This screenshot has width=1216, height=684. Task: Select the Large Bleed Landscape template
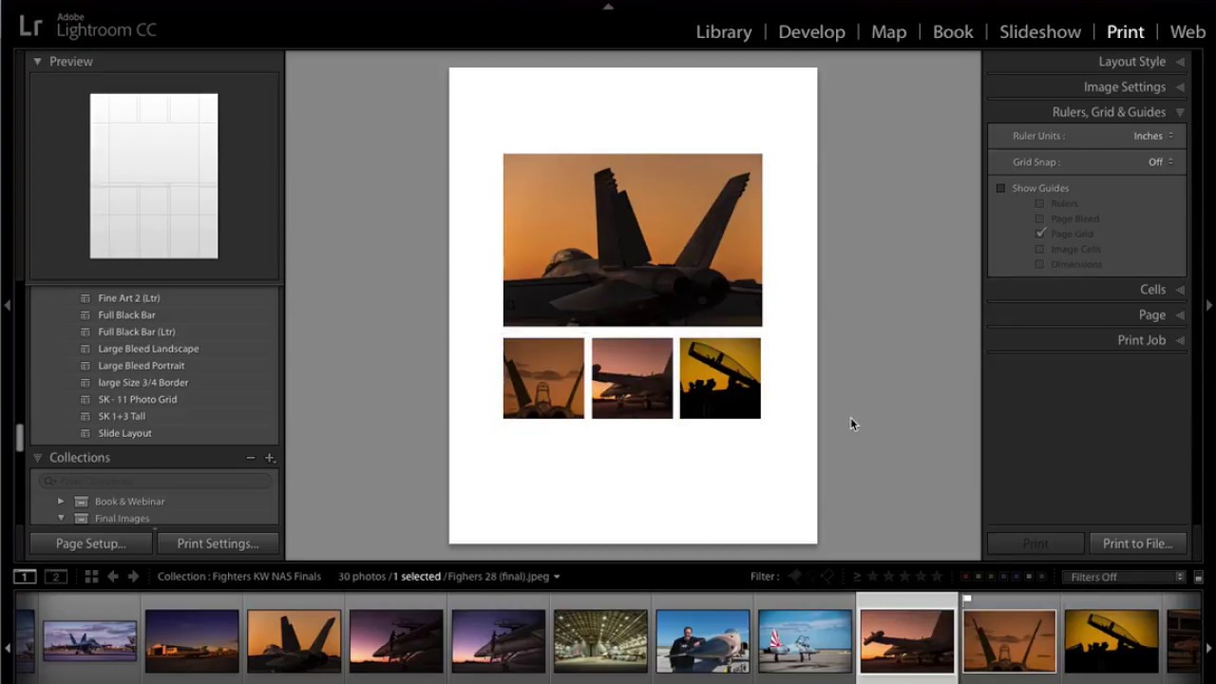[148, 349]
